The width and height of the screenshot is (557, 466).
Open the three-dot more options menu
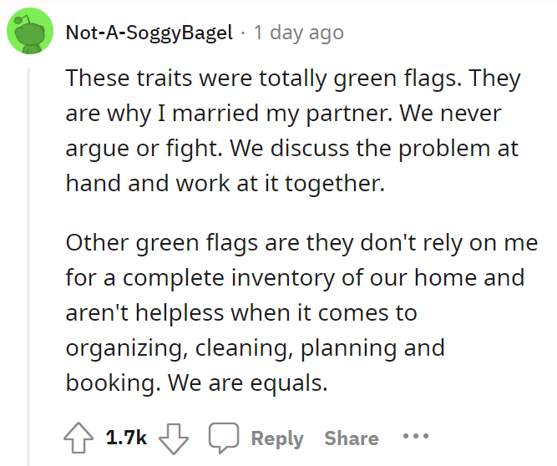[x=416, y=435]
